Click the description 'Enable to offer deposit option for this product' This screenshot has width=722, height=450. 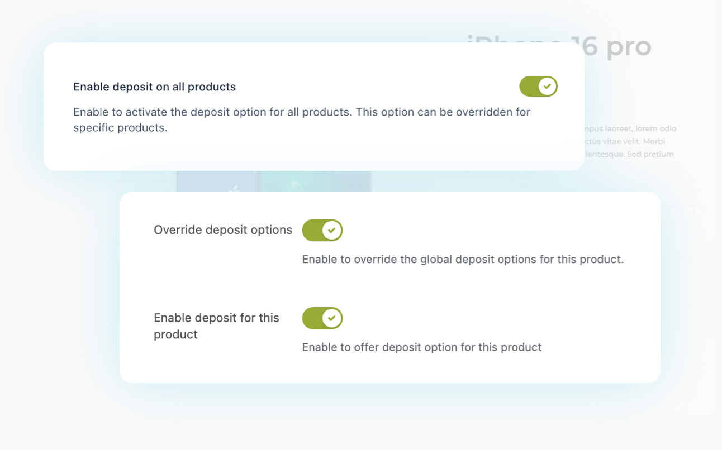pyautogui.click(x=421, y=347)
